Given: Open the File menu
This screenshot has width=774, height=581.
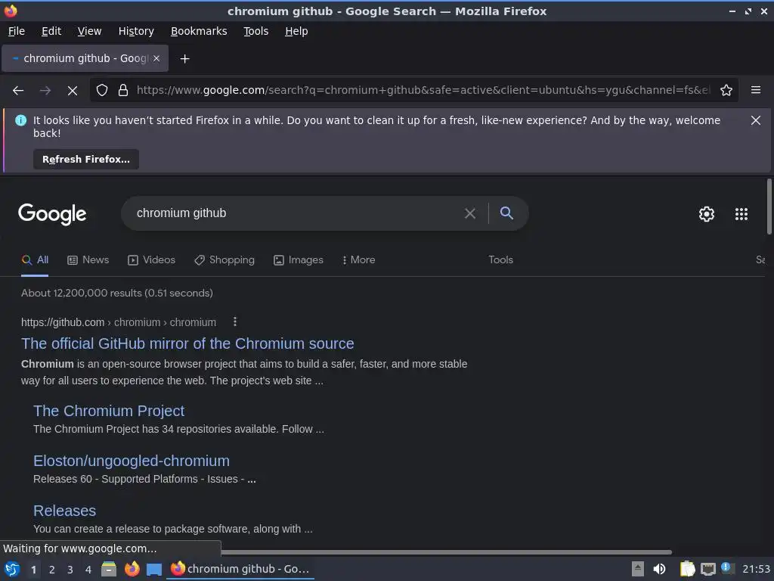Looking at the screenshot, I should click(17, 31).
